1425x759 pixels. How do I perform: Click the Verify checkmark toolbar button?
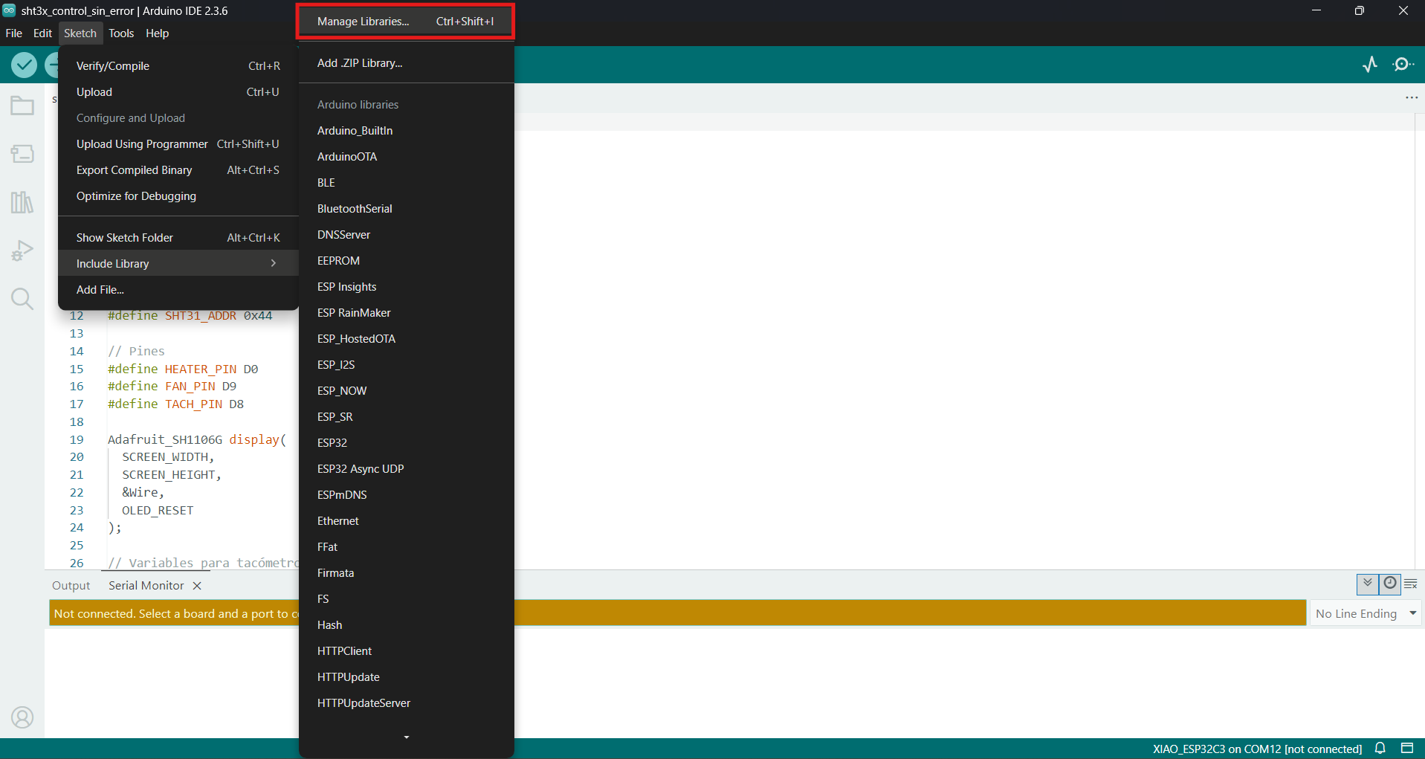tap(25, 65)
